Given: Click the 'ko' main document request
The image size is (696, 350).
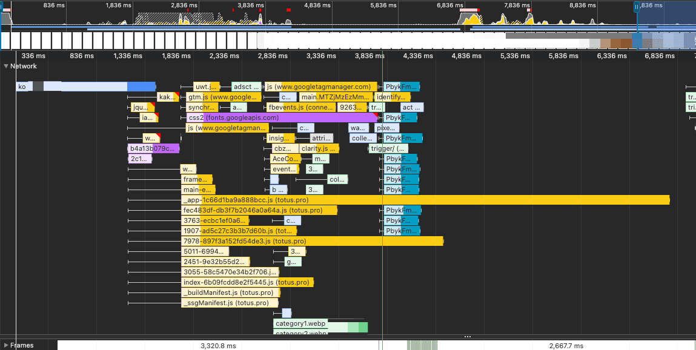Looking at the screenshot, I should click(x=22, y=87).
